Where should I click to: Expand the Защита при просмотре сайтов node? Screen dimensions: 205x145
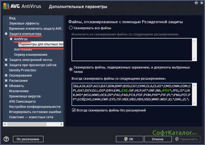click(x=6, y=65)
